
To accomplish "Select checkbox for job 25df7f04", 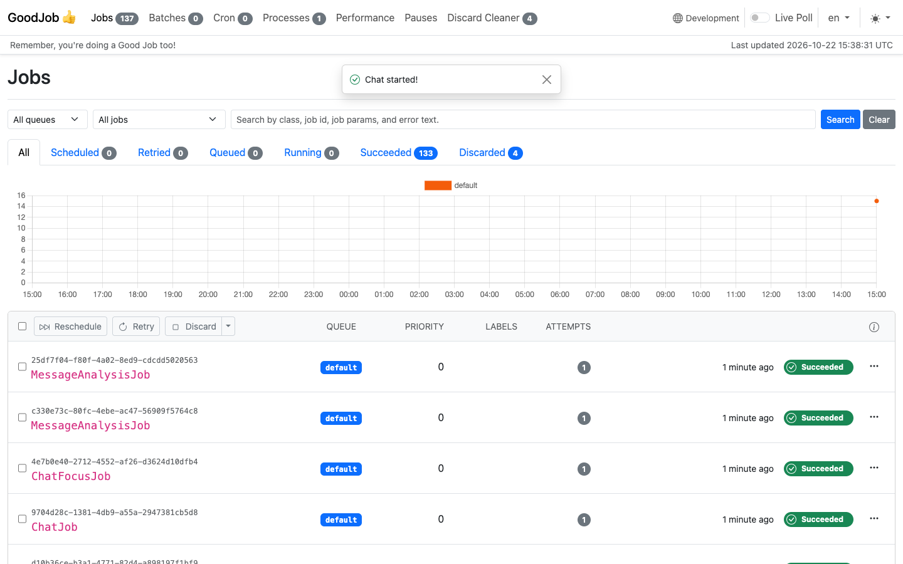I will click(x=22, y=367).
